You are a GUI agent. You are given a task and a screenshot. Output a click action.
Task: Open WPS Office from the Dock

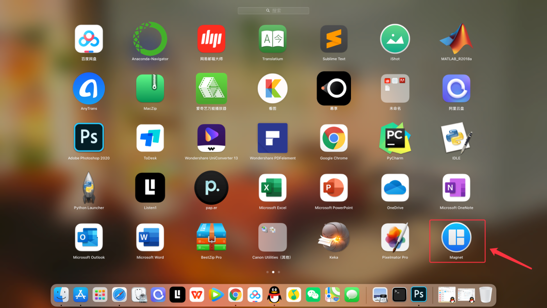[x=197, y=295]
